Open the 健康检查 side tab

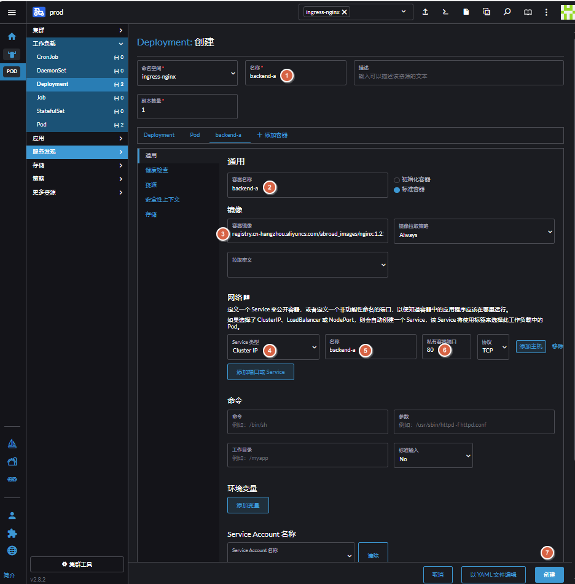(x=157, y=170)
